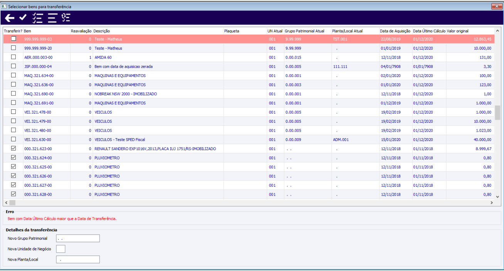Uncheck Transferir for 000.321.624-00
This screenshot has width=504, height=271.
[13, 157]
